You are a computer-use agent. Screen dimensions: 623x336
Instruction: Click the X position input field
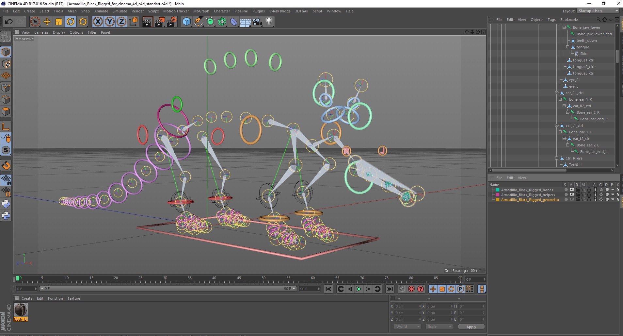408,306
